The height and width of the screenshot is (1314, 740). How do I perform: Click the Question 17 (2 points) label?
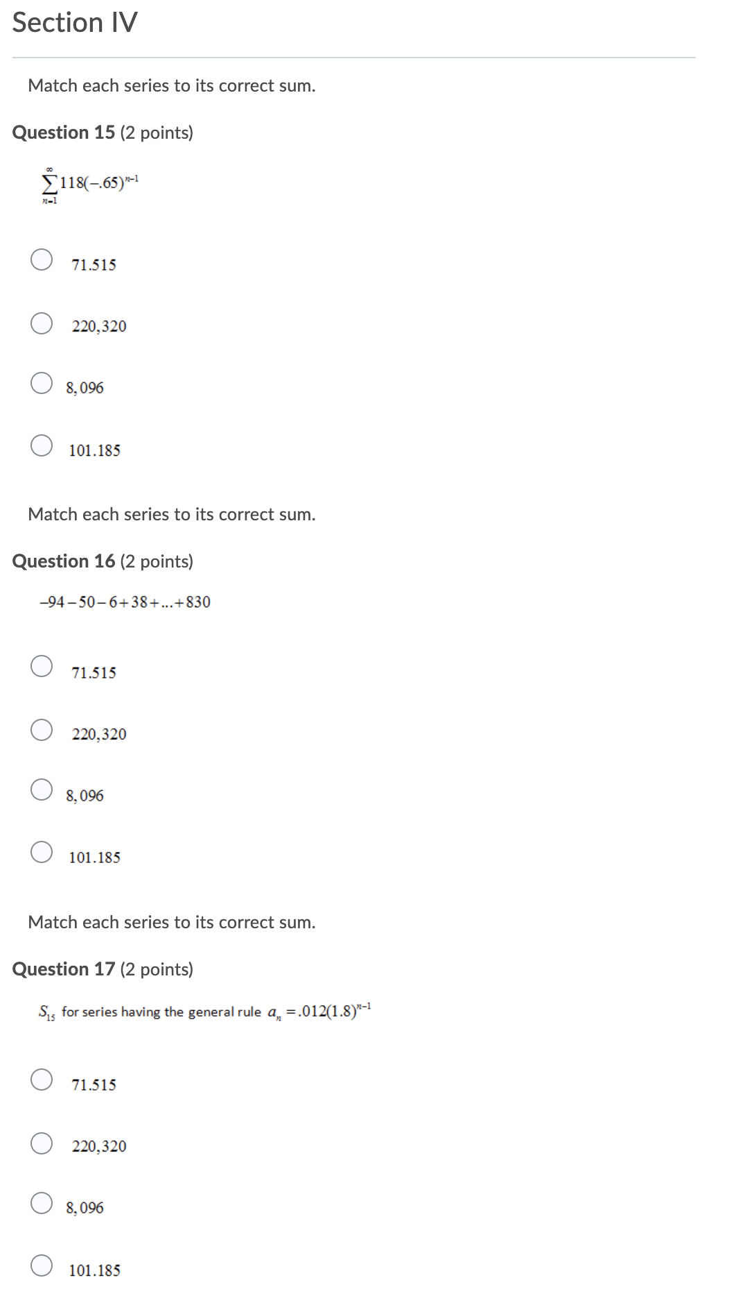click(103, 969)
